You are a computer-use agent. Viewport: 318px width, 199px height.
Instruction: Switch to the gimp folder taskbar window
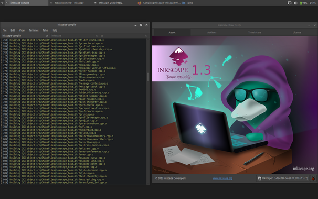[188, 3]
